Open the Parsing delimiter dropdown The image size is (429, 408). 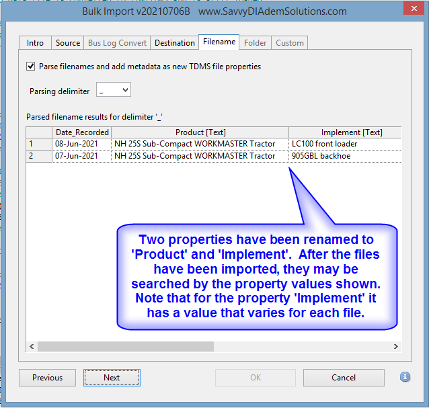(x=114, y=90)
